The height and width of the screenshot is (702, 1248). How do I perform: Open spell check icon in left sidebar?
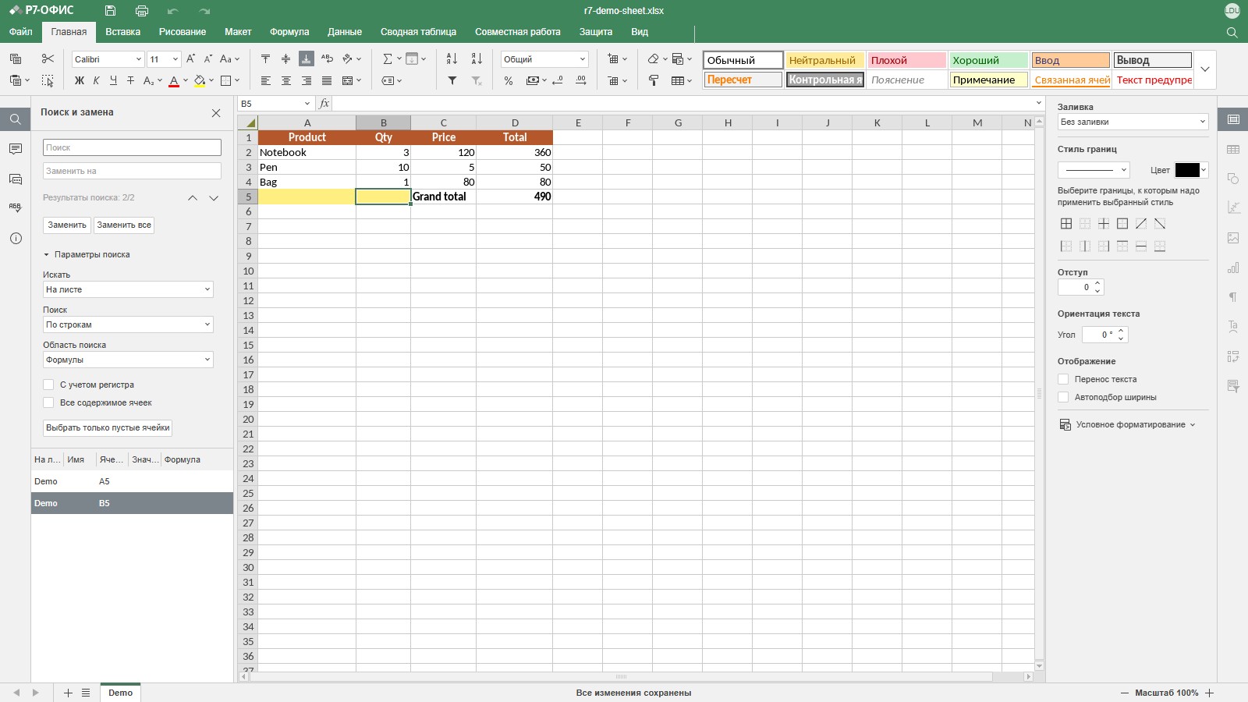click(16, 208)
